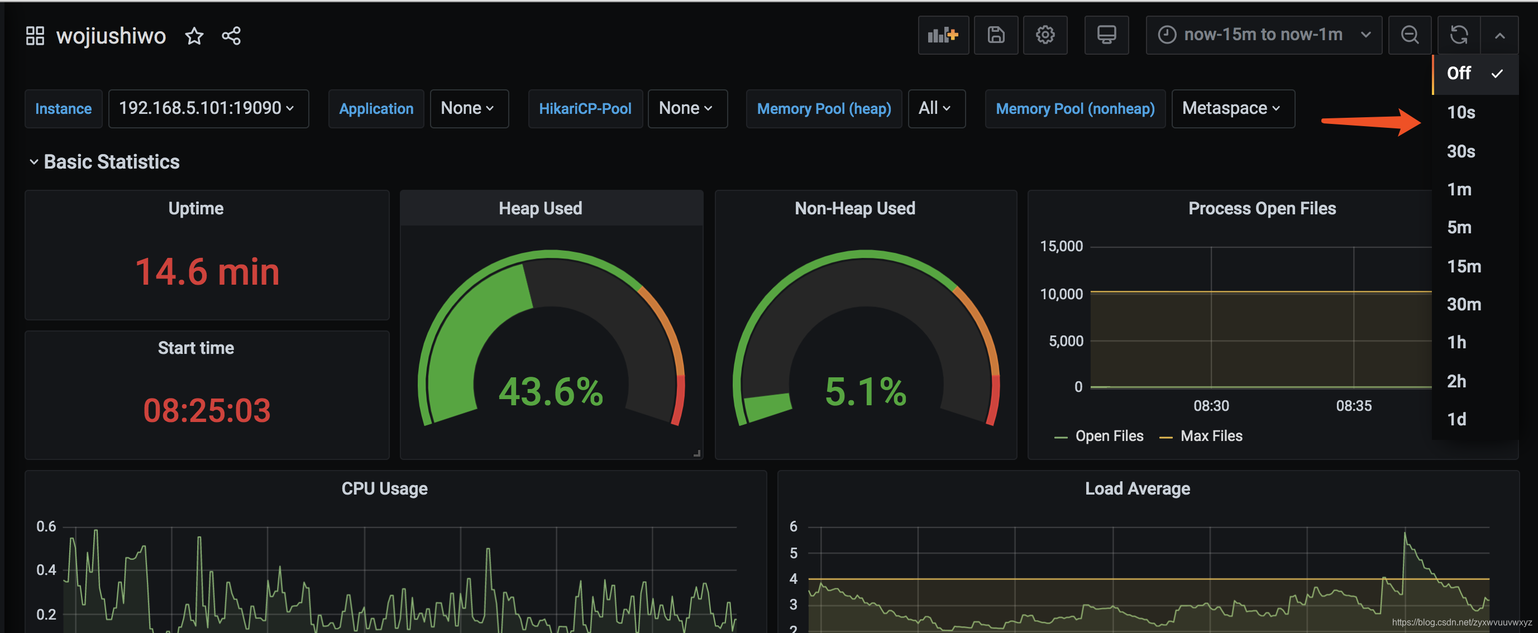Click the Instance variable label

pyautogui.click(x=63, y=109)
